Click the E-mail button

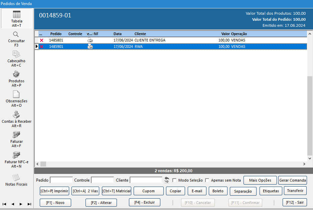197,191
